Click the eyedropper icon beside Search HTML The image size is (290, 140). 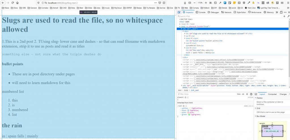coord(288,16)
